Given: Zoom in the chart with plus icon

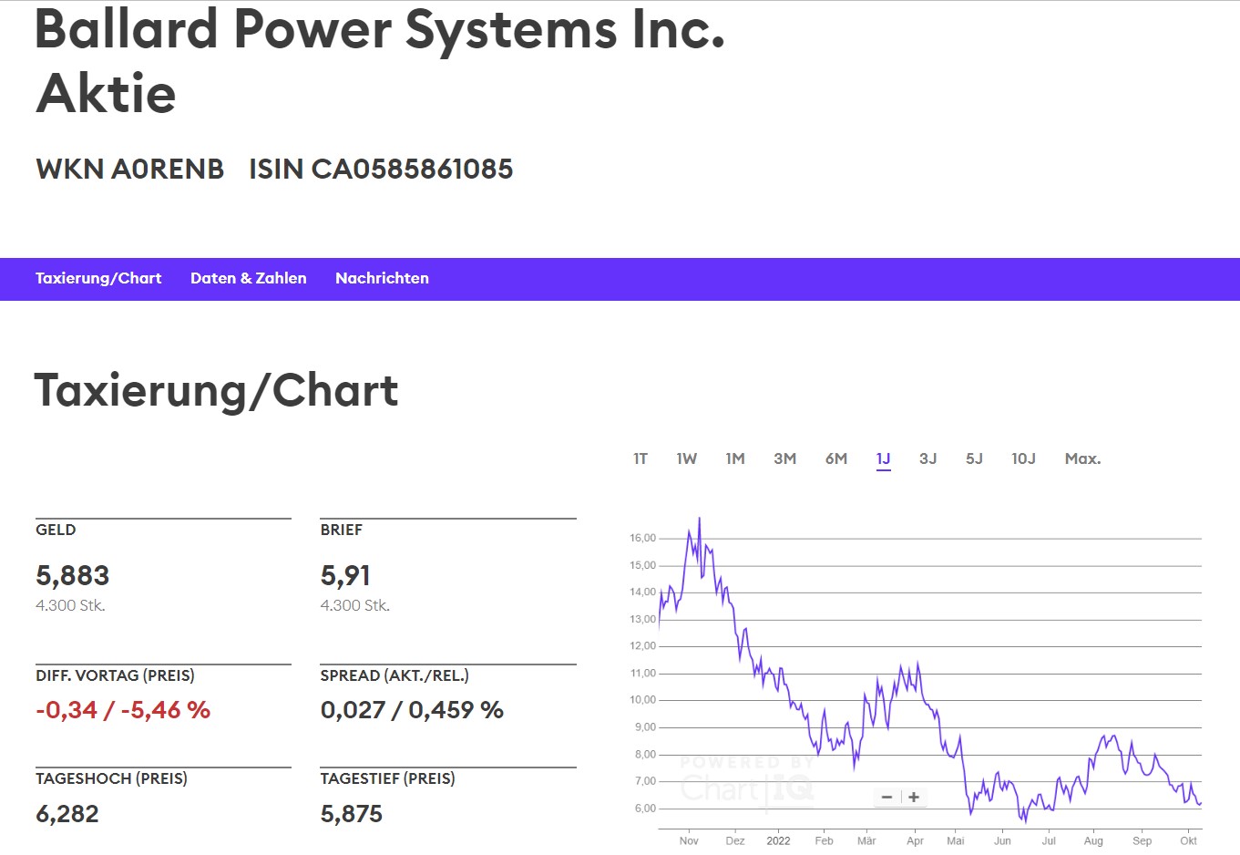Looking at the screenshot, I should coord(914,798).
